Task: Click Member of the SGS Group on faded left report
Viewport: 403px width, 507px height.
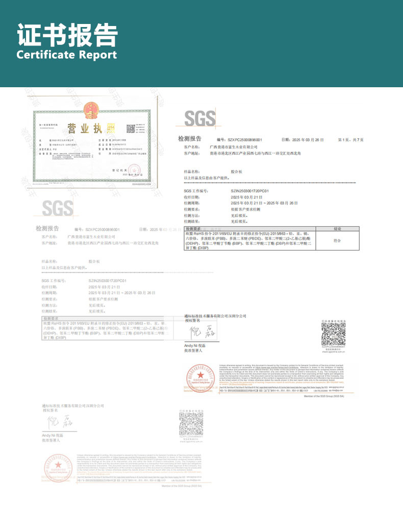Action: [182, 486]
